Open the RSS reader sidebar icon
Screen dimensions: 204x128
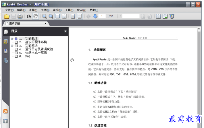point(5,111)
